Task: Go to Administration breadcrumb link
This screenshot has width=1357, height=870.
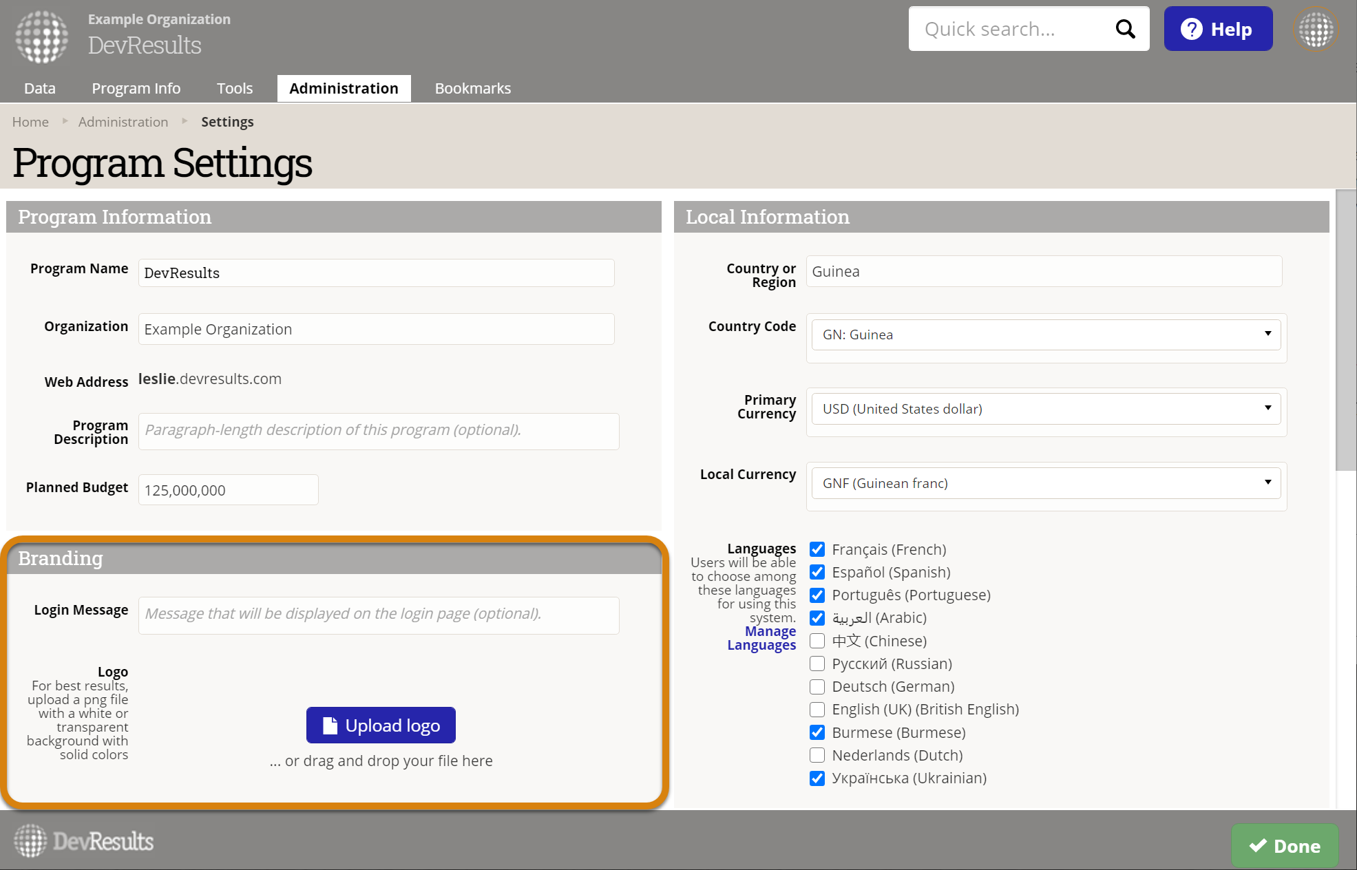Action: [x=123, y=122]
